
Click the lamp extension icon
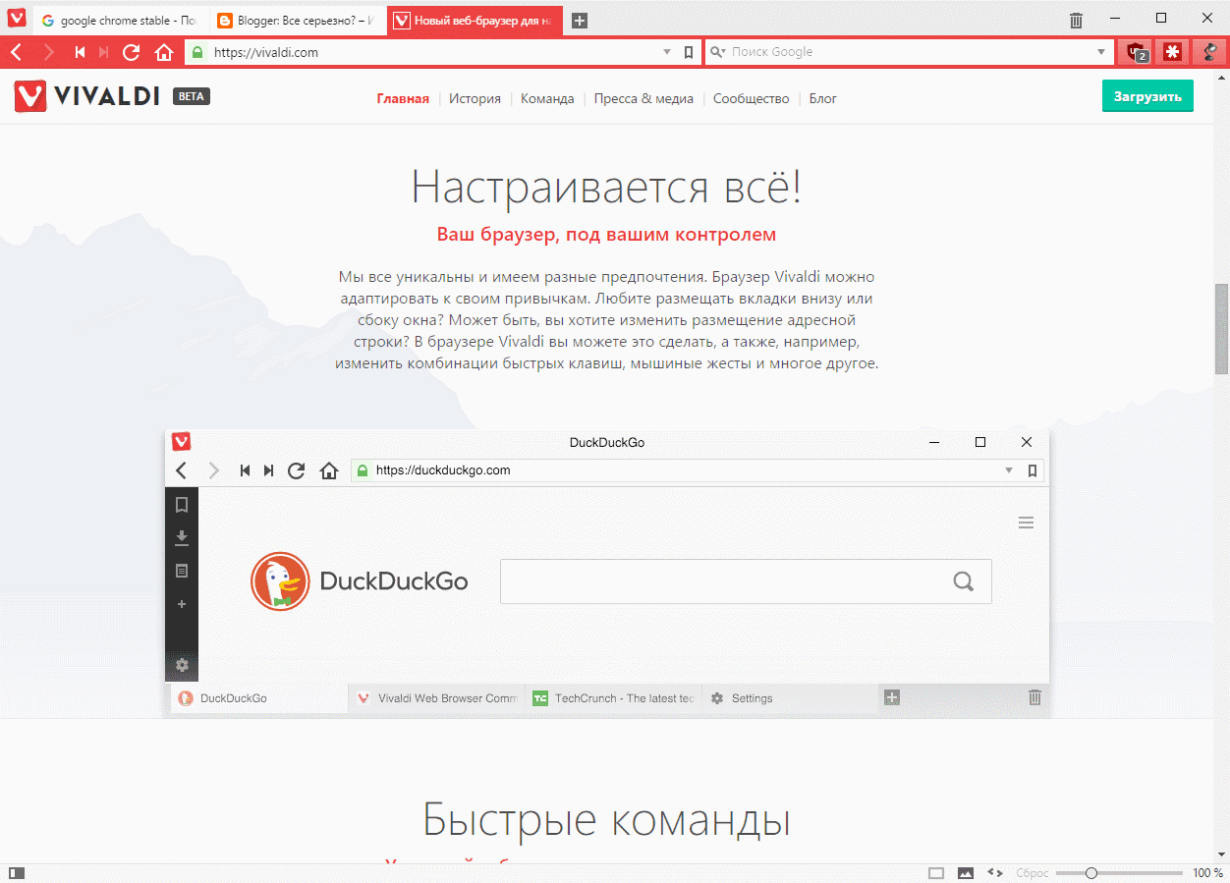tap(1209, 52)
